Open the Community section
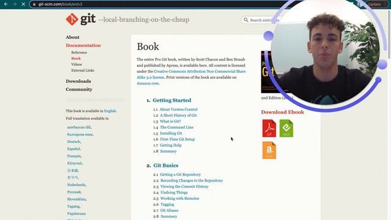391x220 pixels. (x=79, y=89)
